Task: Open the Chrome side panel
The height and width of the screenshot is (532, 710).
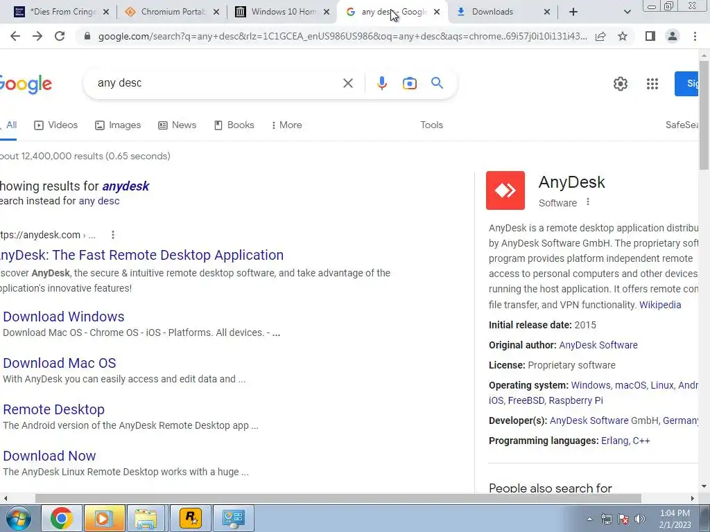Action: pos(650,36)
